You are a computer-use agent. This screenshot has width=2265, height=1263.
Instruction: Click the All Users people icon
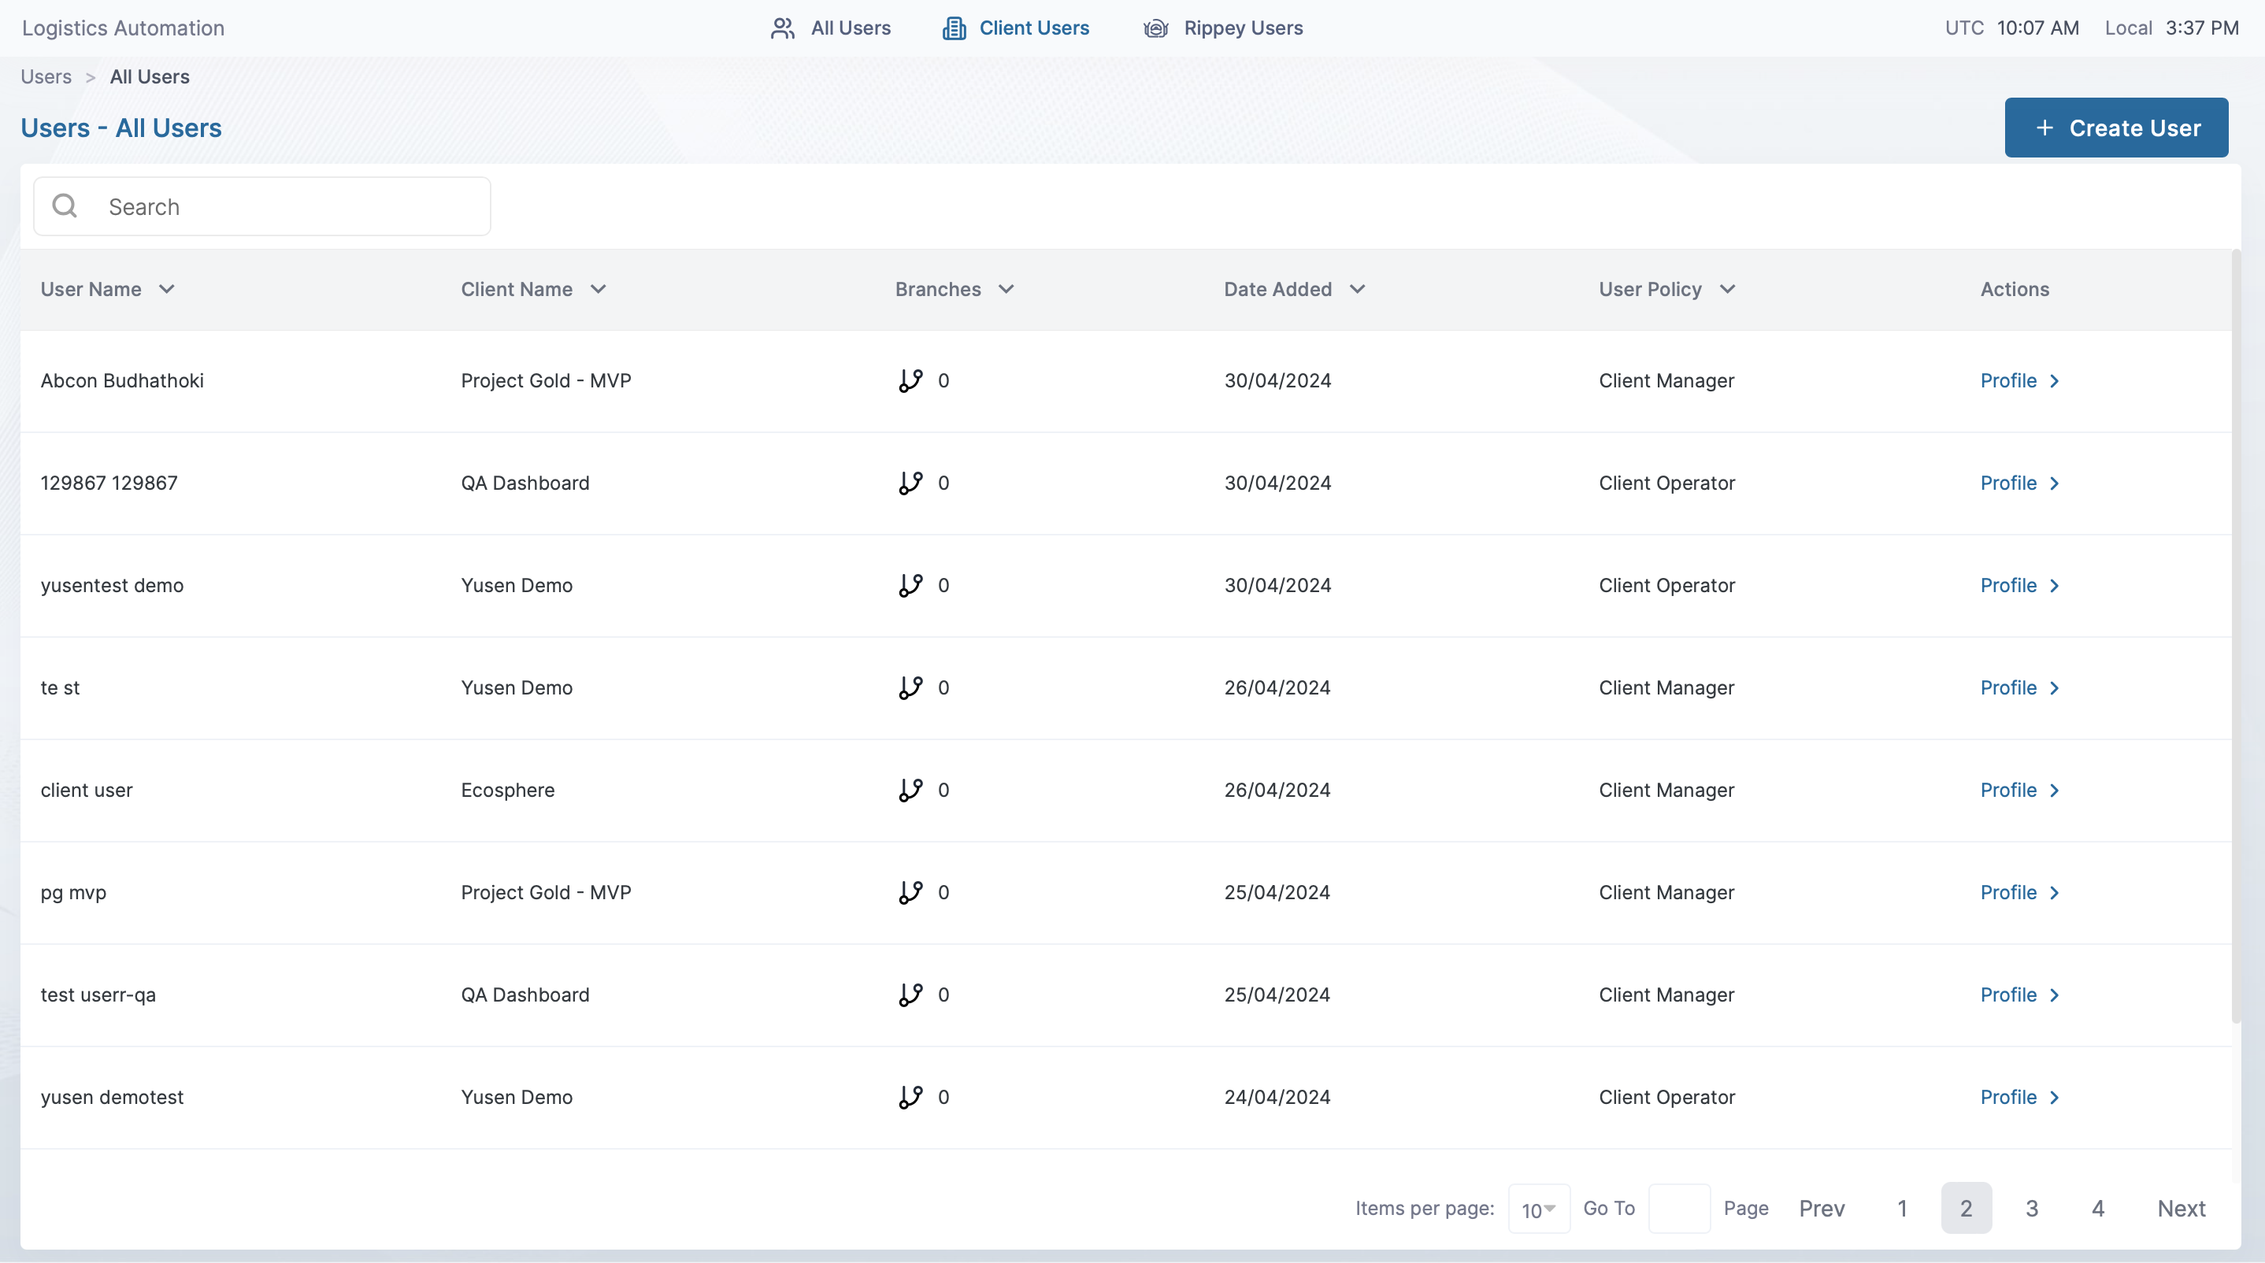coord(782,28)
